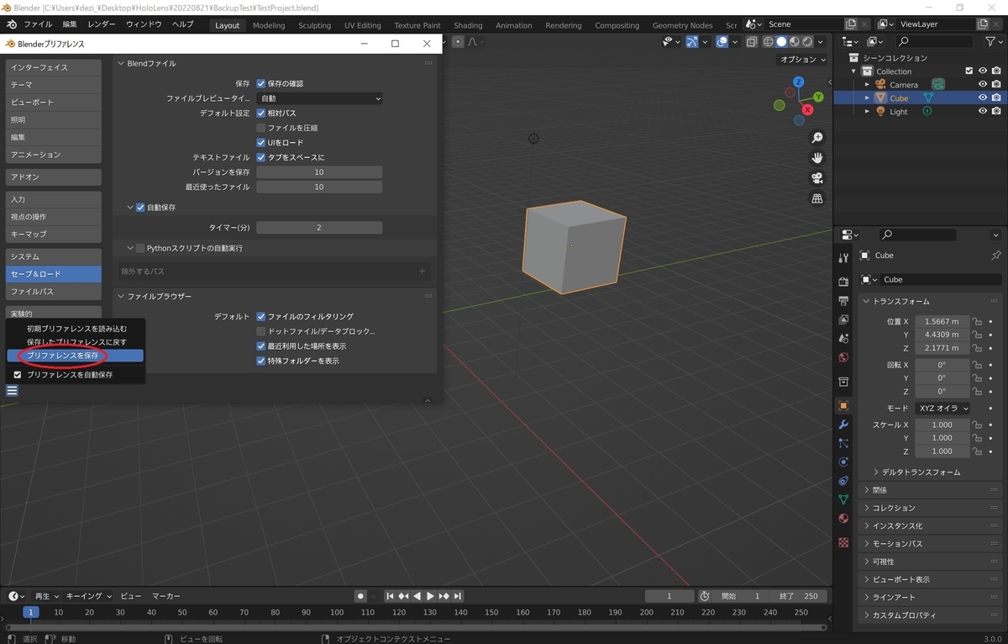Open the Object Data properties triangle icon

pos(843,499)
